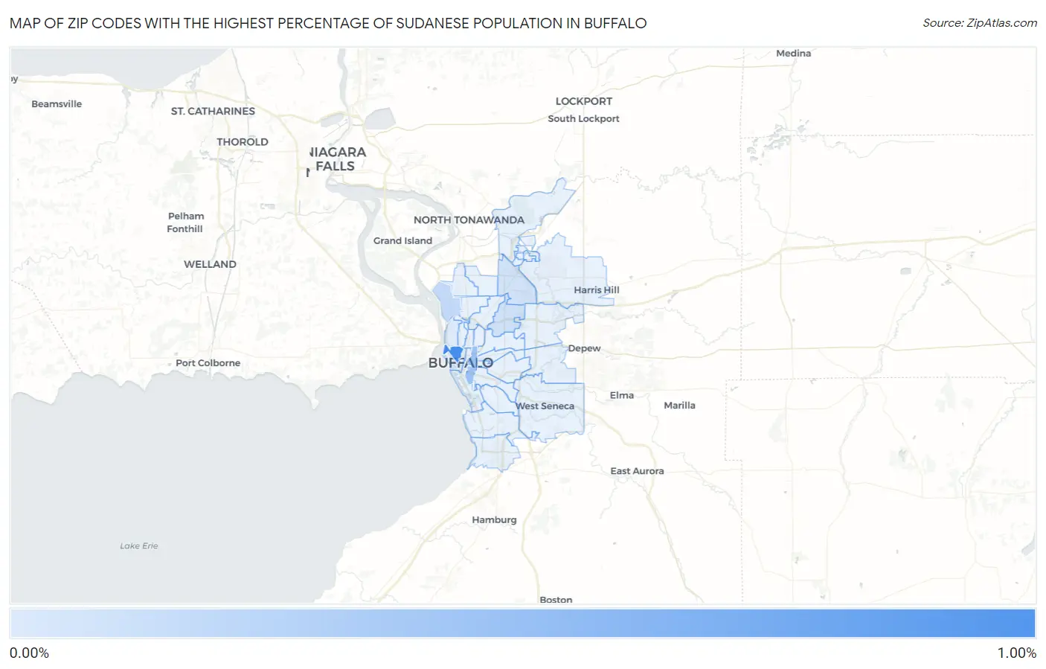Select the West Seneca label
This screenshot has width=1046, height=669.
coord(545,406)
